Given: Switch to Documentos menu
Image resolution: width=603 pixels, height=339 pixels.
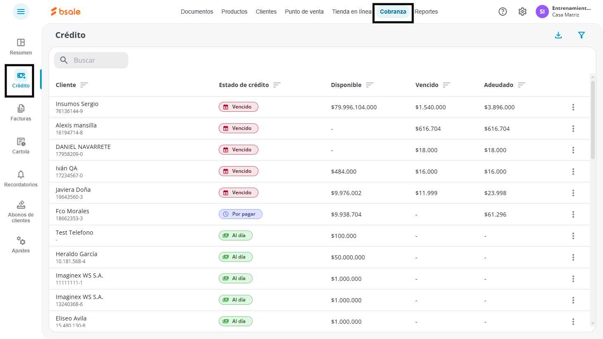Looking at the screenshot, I should point(197,12).
